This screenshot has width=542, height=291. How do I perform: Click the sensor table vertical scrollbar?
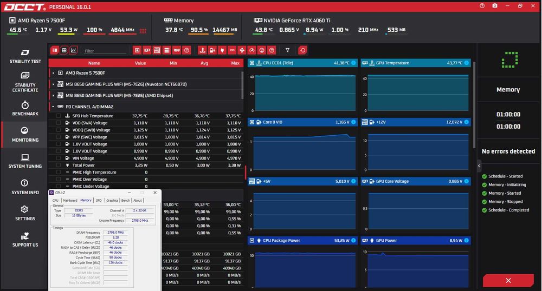[242, 86]
